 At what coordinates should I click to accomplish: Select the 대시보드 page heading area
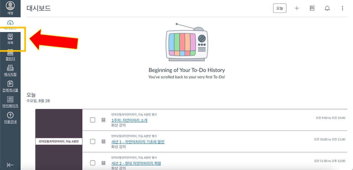point(38,8)
